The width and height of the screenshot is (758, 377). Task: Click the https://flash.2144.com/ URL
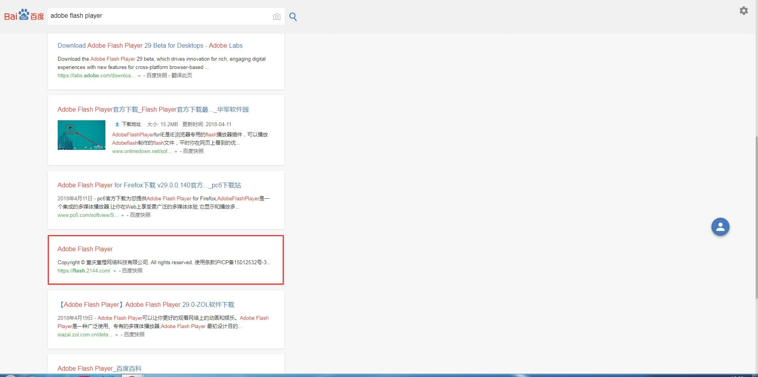pos(84,271)
